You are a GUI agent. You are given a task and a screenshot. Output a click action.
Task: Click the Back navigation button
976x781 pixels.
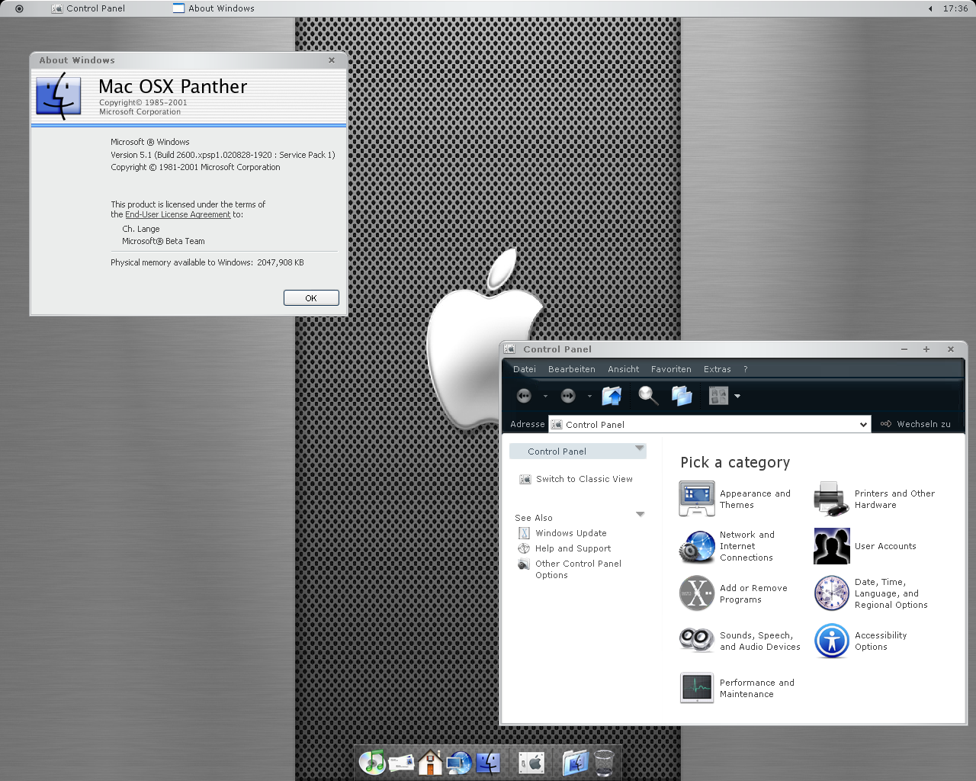click(524, 396)
